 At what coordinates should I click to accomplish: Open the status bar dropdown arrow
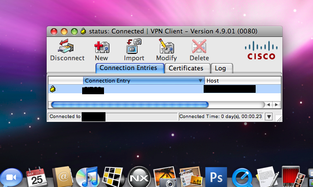(269, 117)
